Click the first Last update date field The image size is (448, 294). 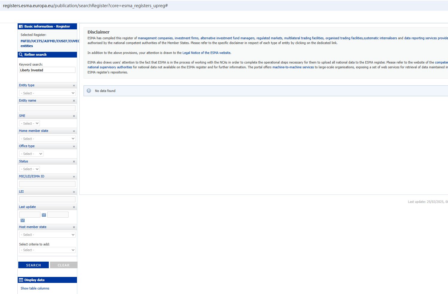point(30,215)
